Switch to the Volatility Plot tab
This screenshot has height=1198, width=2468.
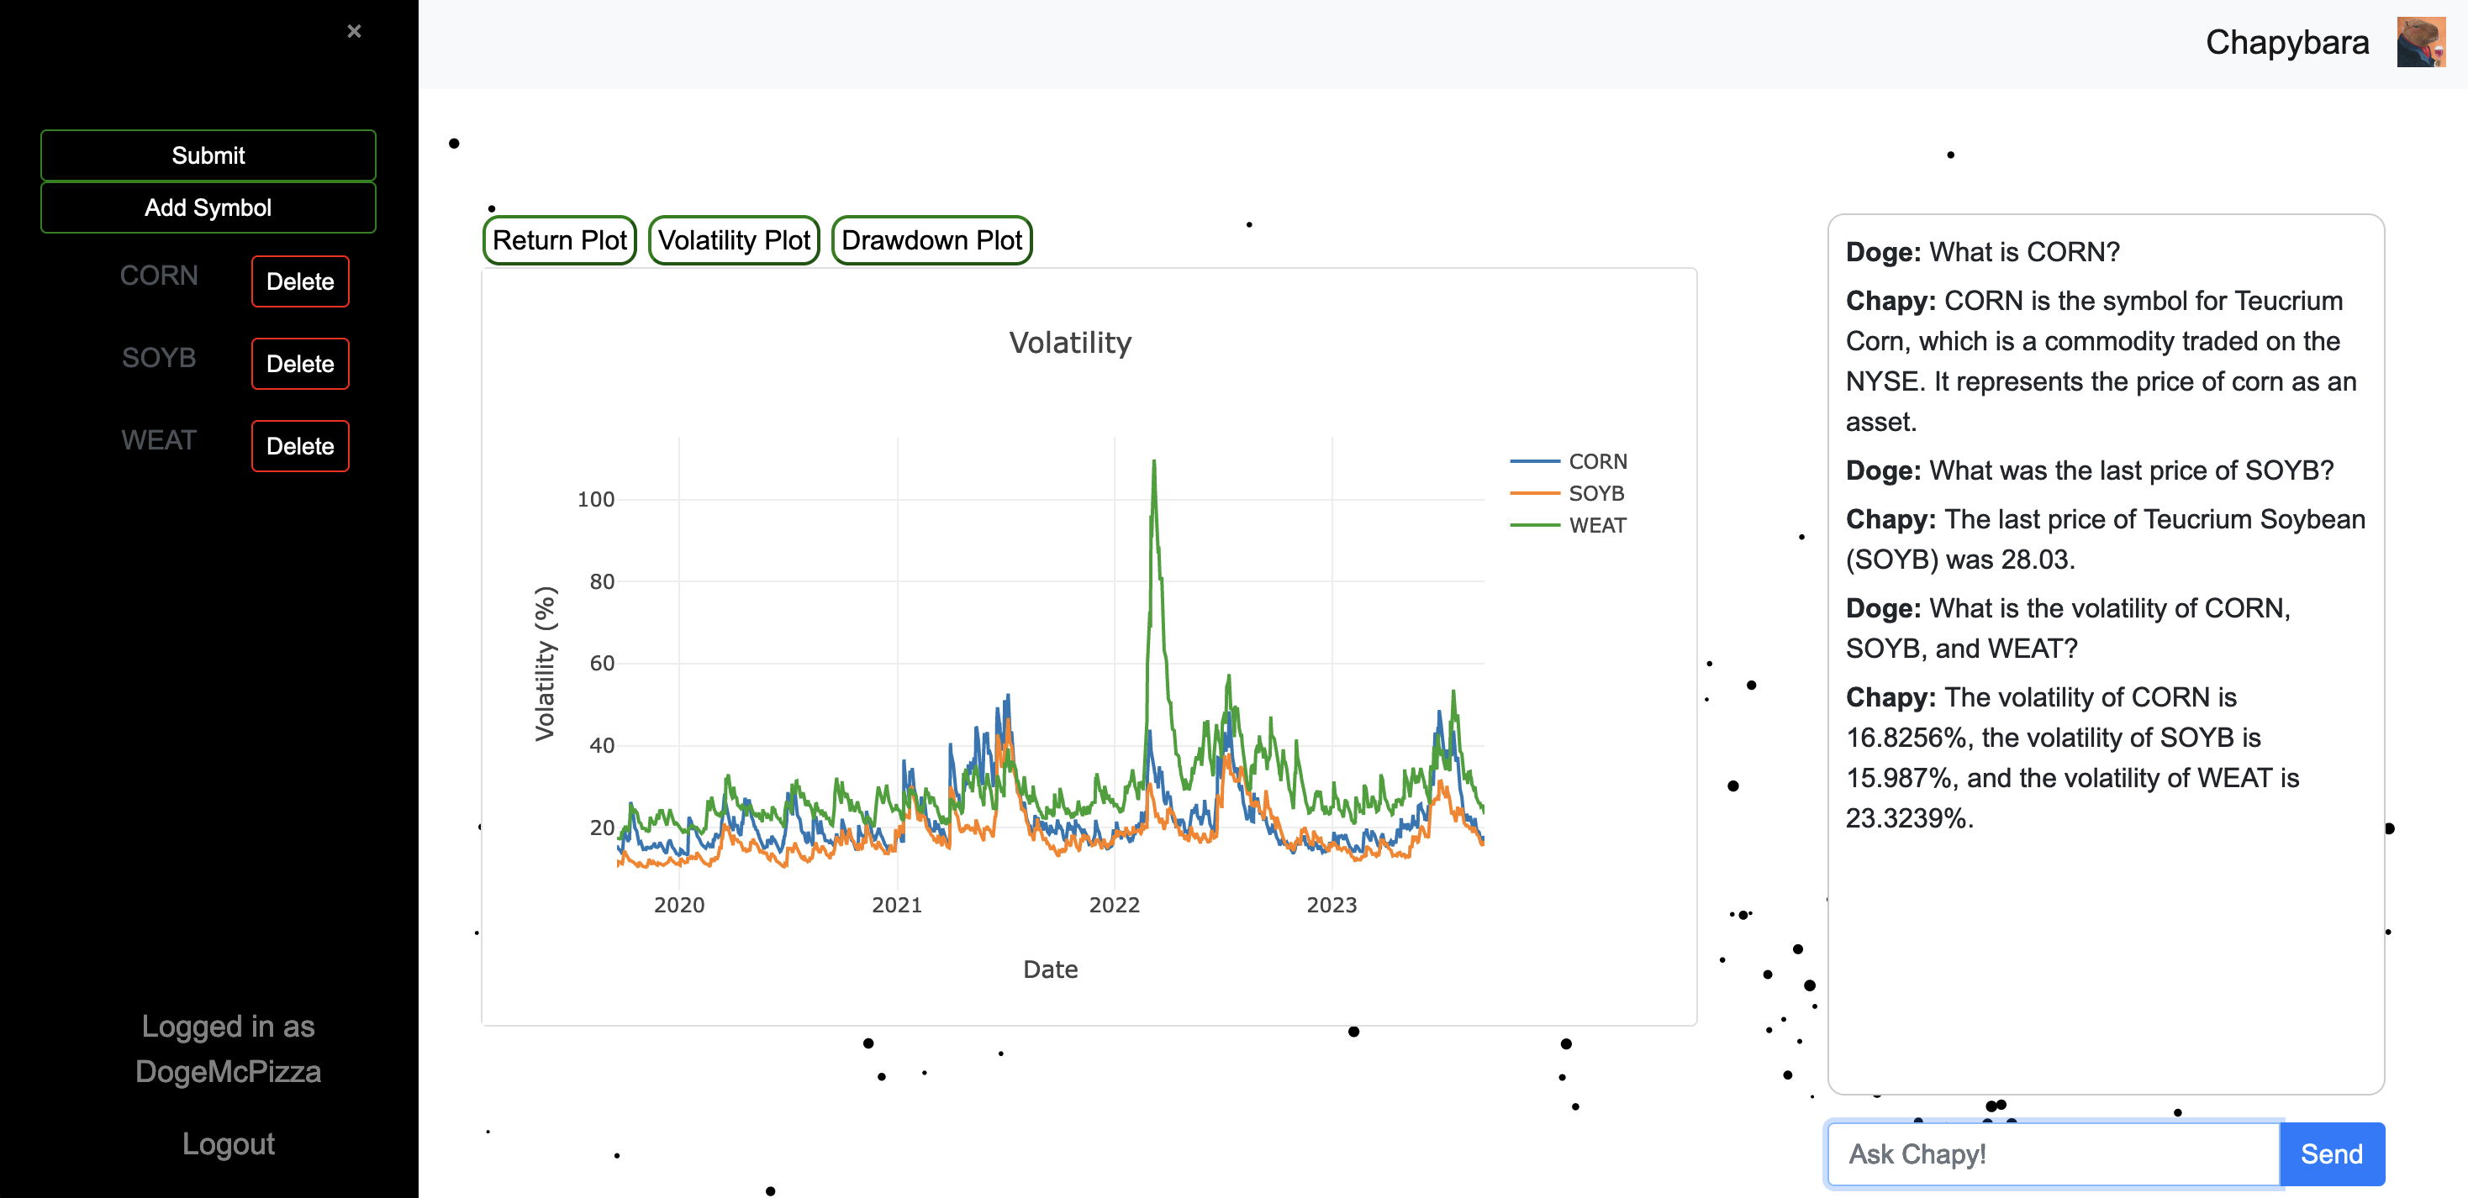734,240
